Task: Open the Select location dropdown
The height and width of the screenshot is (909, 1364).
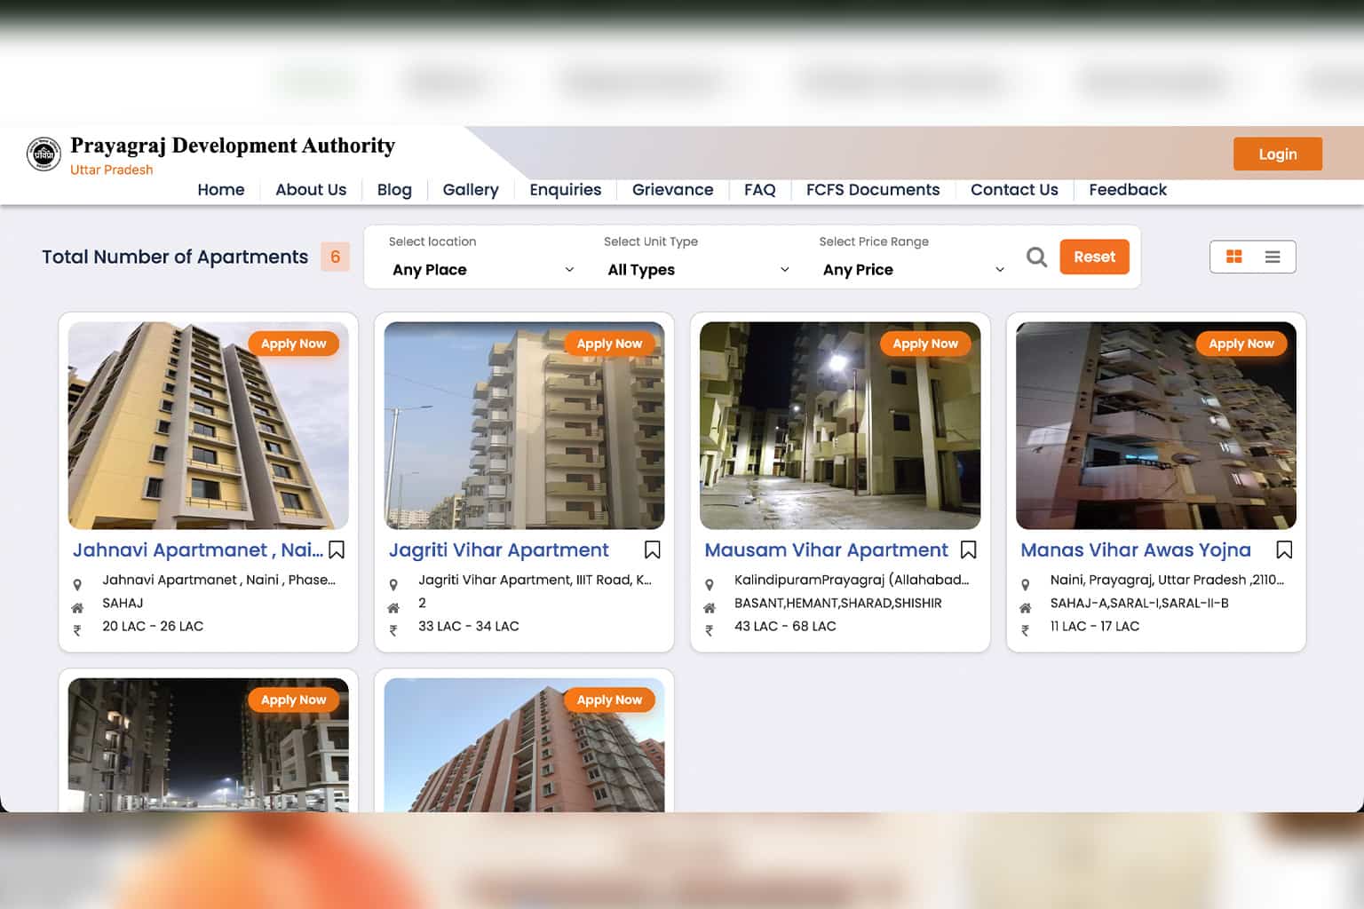Action: point(483,270)
